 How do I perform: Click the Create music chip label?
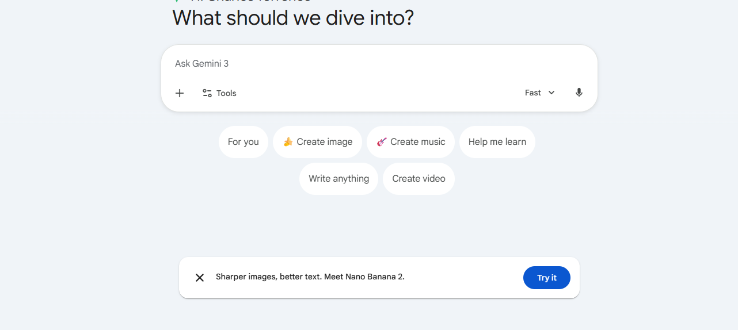click(x=417, y=142)
